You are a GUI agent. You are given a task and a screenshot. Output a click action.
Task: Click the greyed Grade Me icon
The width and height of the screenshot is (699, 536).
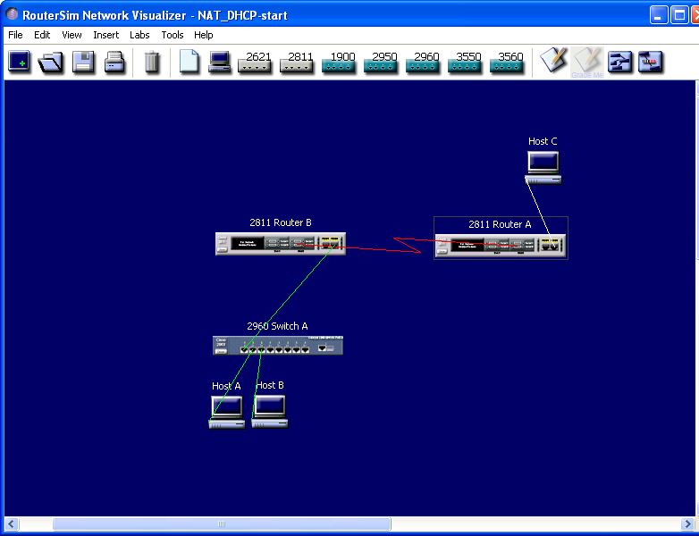587,63
